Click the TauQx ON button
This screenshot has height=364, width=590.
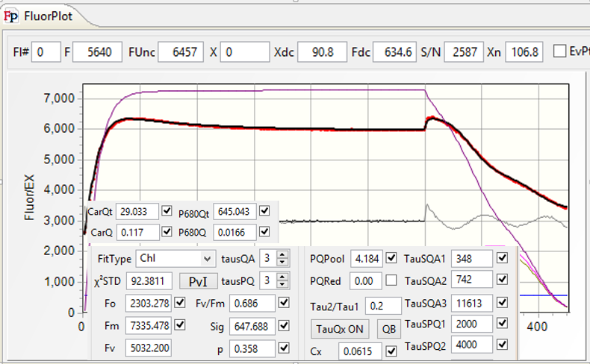click(x=341, y=329)
